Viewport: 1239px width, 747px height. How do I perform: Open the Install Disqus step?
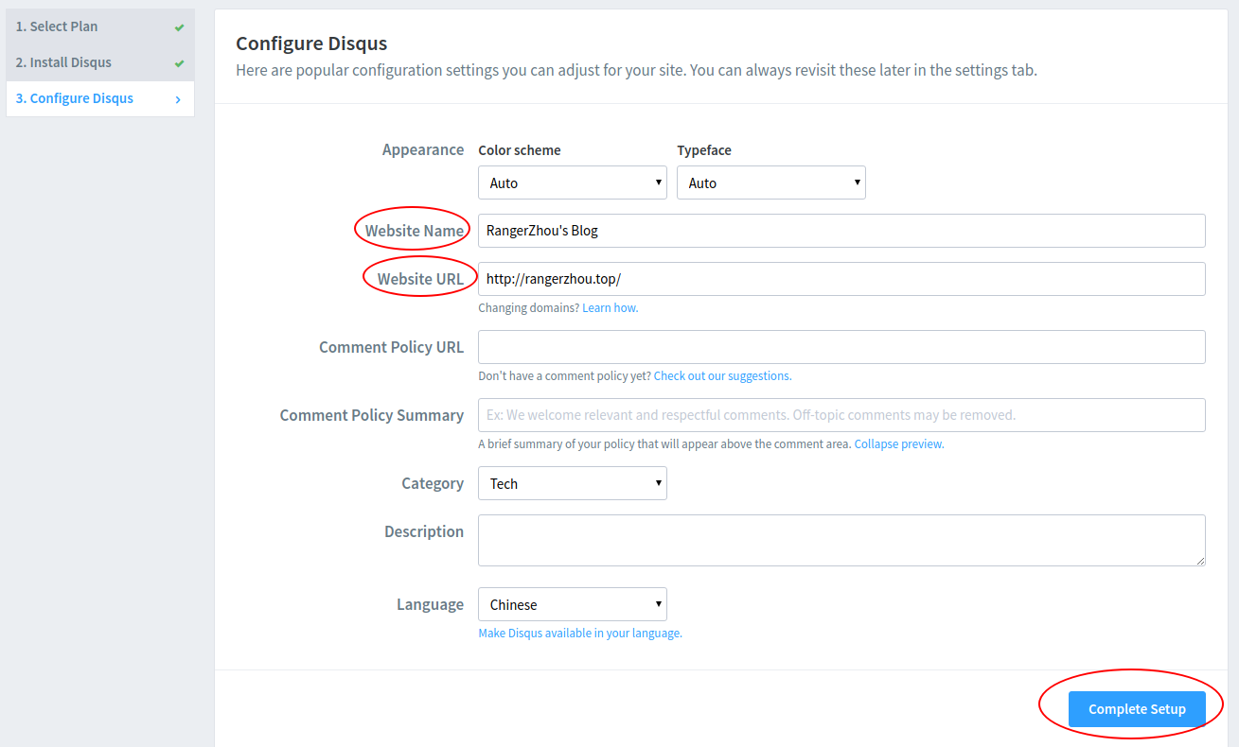point(100,62)
